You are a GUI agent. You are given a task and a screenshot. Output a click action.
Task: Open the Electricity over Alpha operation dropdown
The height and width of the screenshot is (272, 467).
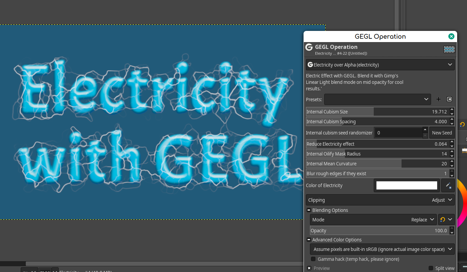pyautogui.click(x=380, y=65)
